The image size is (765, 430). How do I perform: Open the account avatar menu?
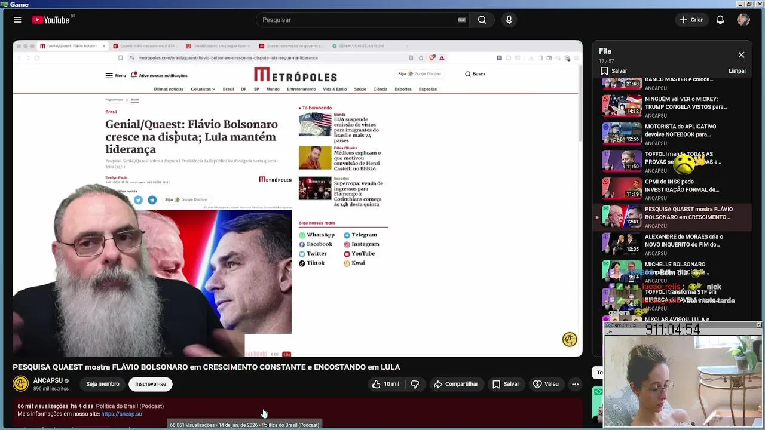tap(743, 20)
